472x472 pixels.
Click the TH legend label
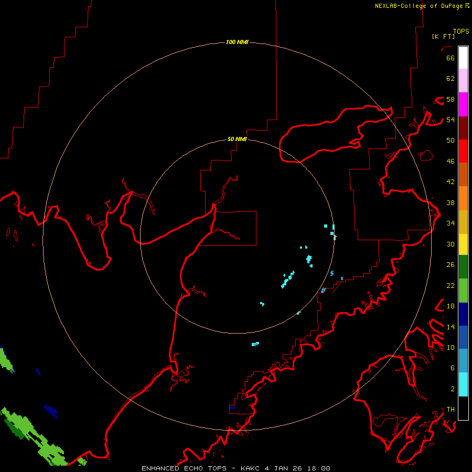point(450,410)
